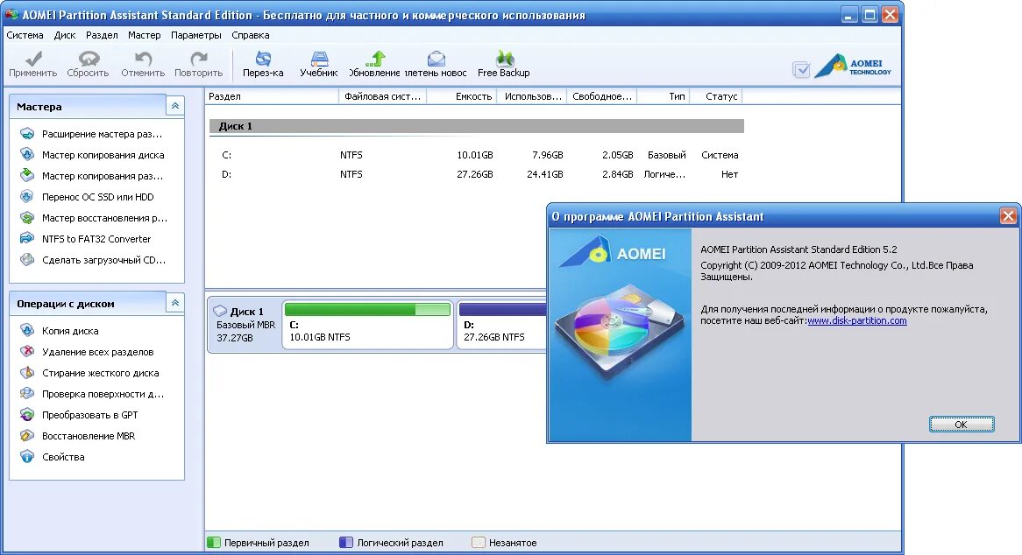Viewport: 1022px width, 555px height.
Task: Click the Диск 1 Базовый MBR disk label
Action: [x=245, y=324]
